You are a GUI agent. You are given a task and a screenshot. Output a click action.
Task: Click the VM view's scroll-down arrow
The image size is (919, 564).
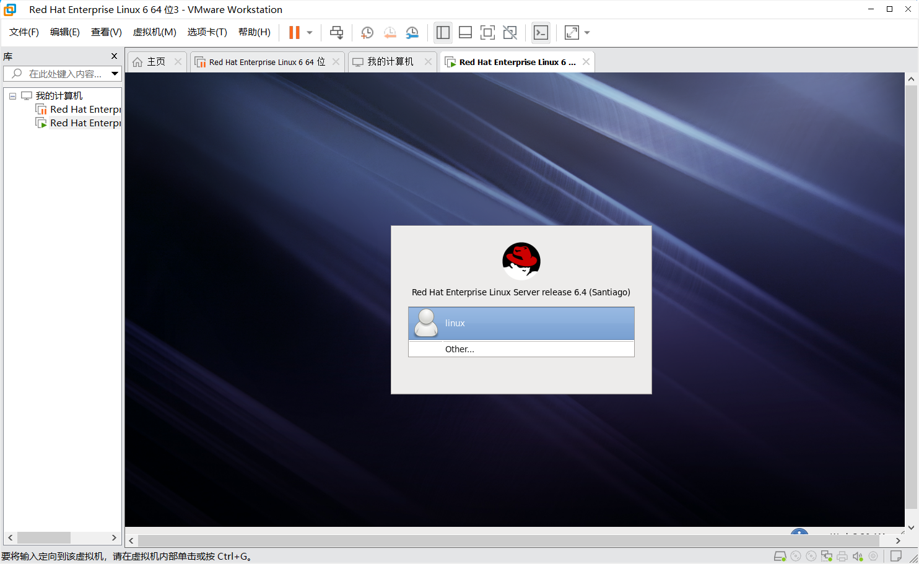tap(911, 527)
